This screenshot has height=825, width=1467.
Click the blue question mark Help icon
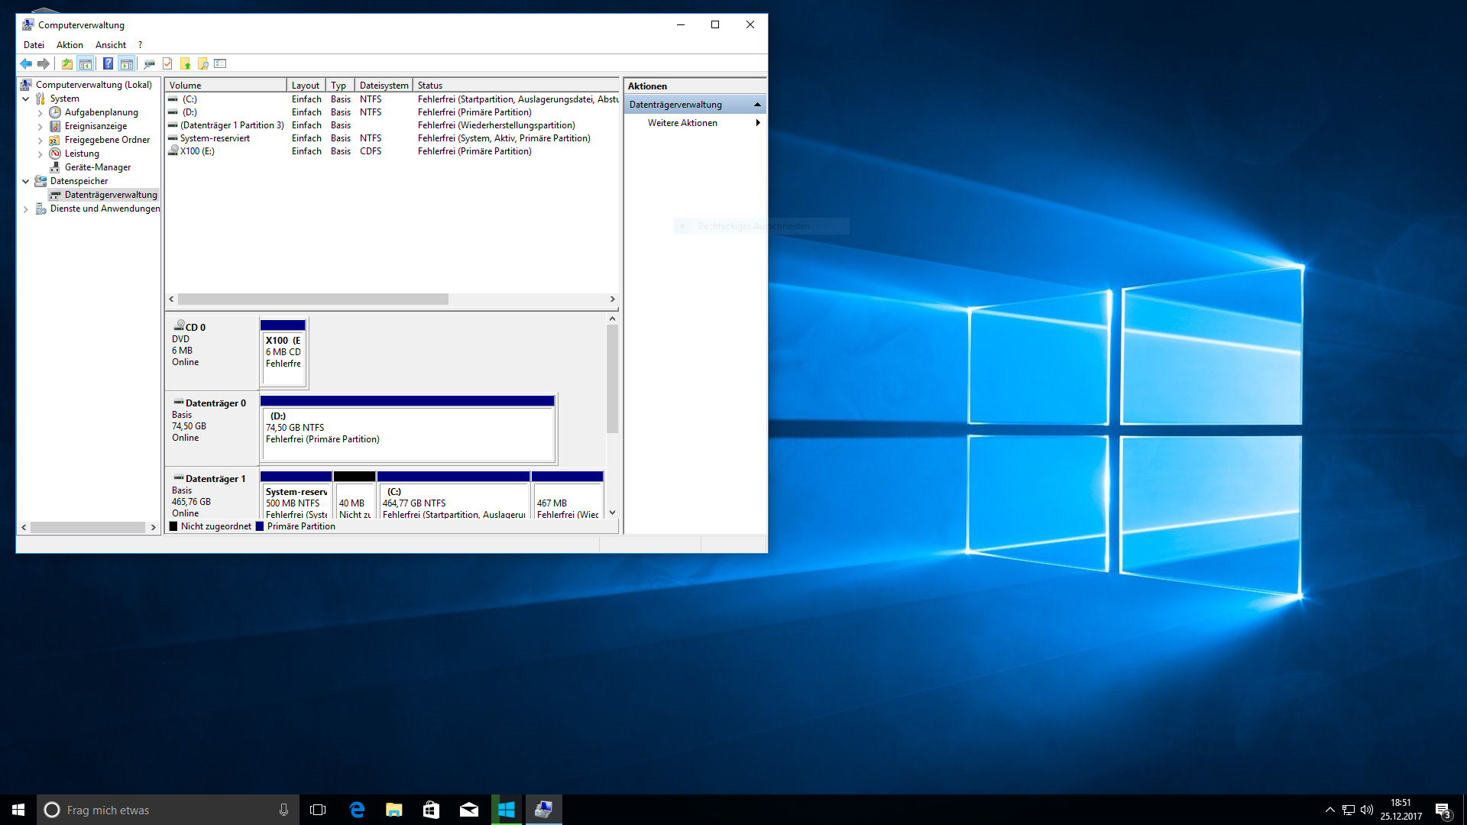[x=108, y=64]
